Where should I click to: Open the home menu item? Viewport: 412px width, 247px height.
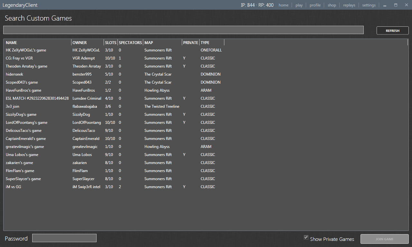point(283,5)
